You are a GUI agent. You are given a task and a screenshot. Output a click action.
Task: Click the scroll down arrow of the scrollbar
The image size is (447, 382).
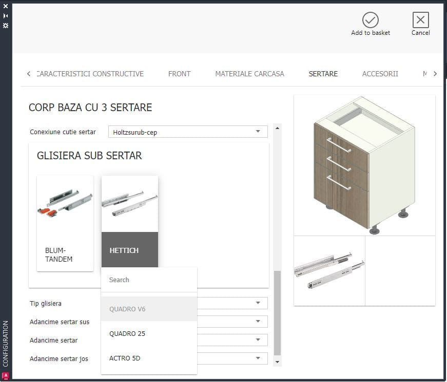coord(278,362)
